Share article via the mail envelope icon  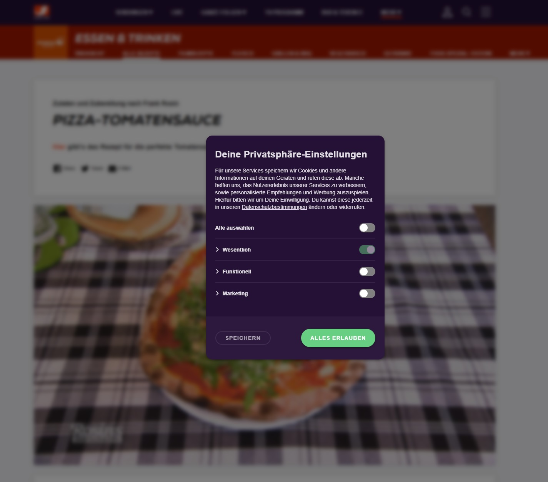(112, 168)
